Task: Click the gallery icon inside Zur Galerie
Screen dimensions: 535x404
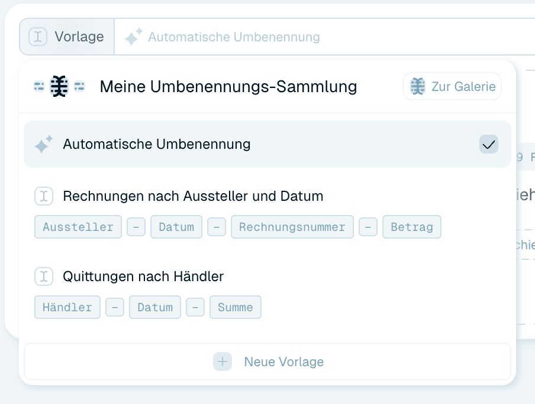Action: [418, 86]
